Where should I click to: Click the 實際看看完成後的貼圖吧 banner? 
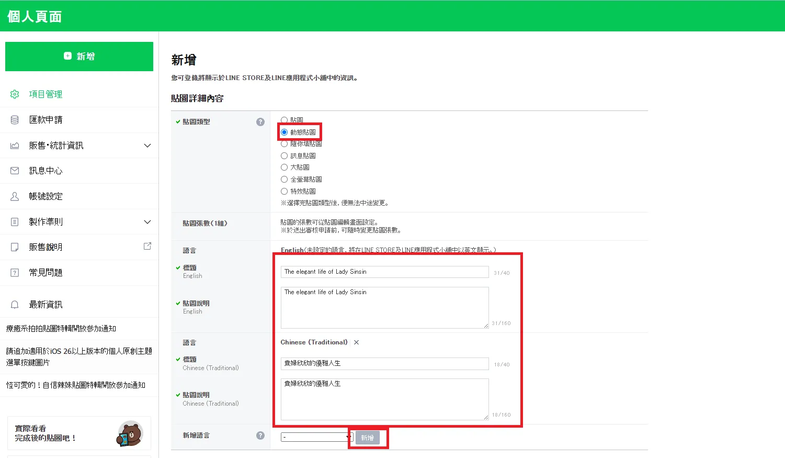79,433
